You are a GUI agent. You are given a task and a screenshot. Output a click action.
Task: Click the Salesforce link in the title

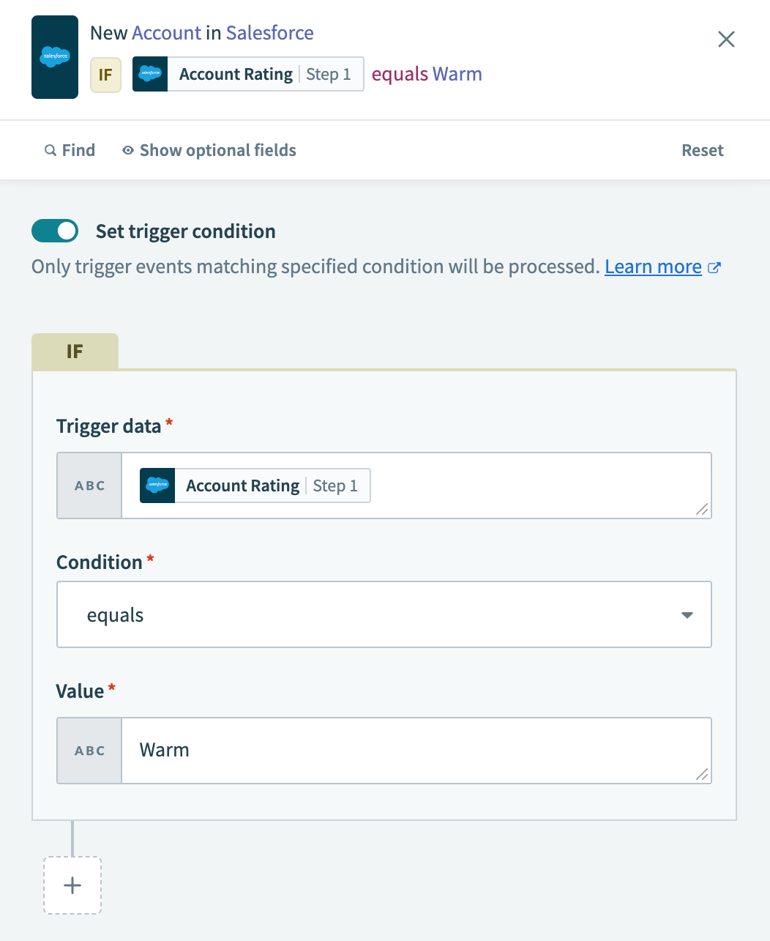[x=269, y=33]
